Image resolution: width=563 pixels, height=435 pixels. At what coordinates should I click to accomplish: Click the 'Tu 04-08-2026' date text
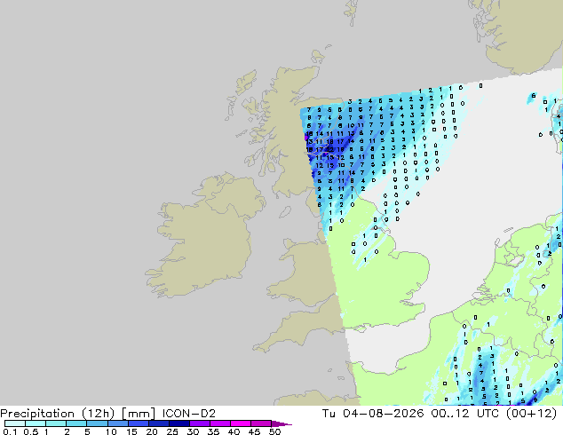[x=373, y=414]
